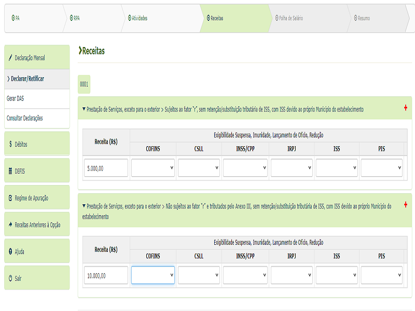Click red plus icon in Anexo III section
The height and width of the screenshot is (311, 415).
[x=406, y=205]
